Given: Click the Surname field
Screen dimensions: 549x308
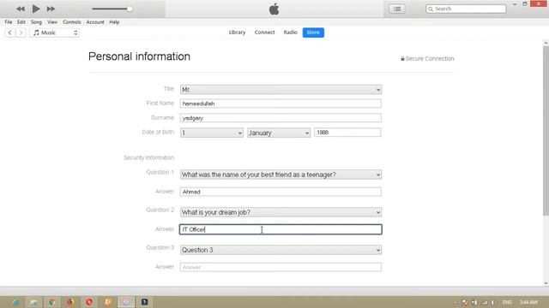Looking at the screenshot, I should pyautogui.click(x=281, y=118).
